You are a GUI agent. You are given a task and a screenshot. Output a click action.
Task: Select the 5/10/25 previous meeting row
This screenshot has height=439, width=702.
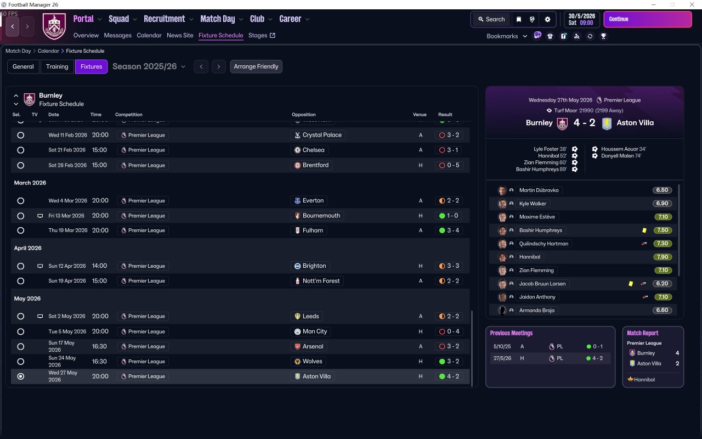pyautogui.click(x=550, y=347)
